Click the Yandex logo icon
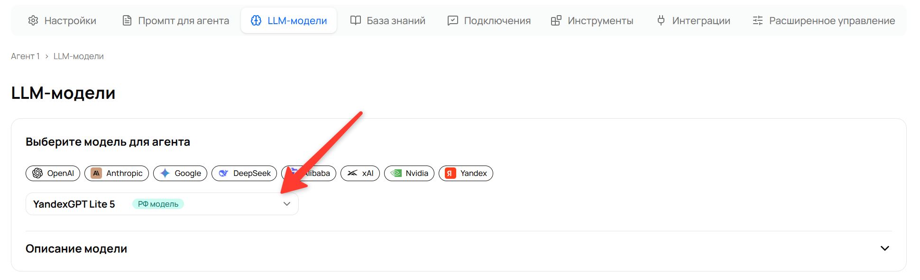 tap(451, 173)
